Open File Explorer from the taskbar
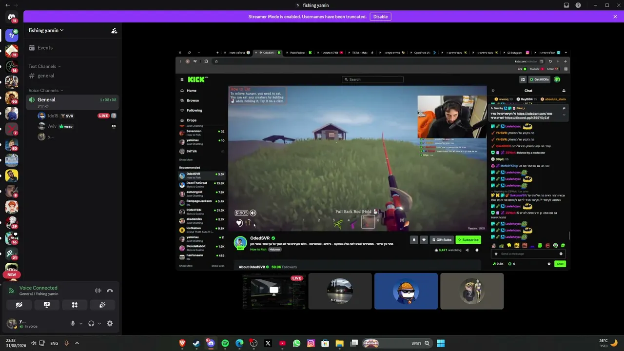Screen dimensions: 624x351 coord(339,343)
